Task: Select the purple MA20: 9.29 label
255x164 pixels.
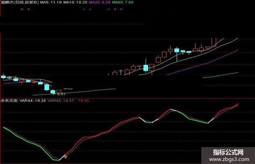Action: [100, 2]
